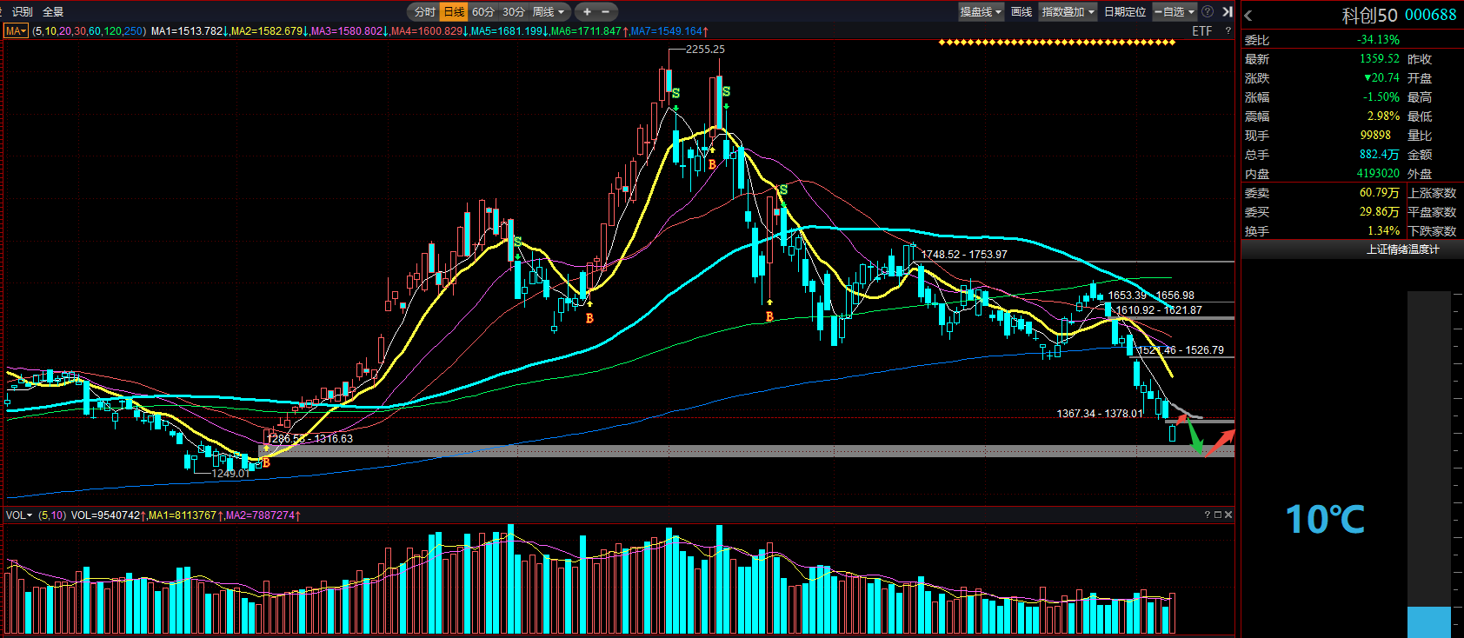
Task: Click the 1748.52 - 1753.97 level label
Action: pyautogui.click(x=964, y=255)
